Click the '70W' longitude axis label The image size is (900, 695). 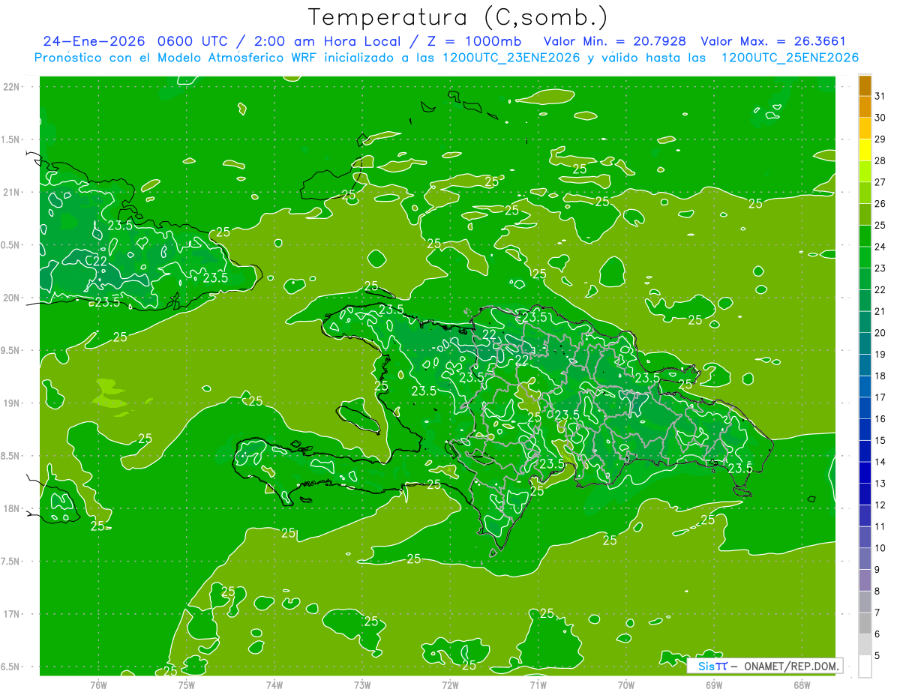pos(626,685)
